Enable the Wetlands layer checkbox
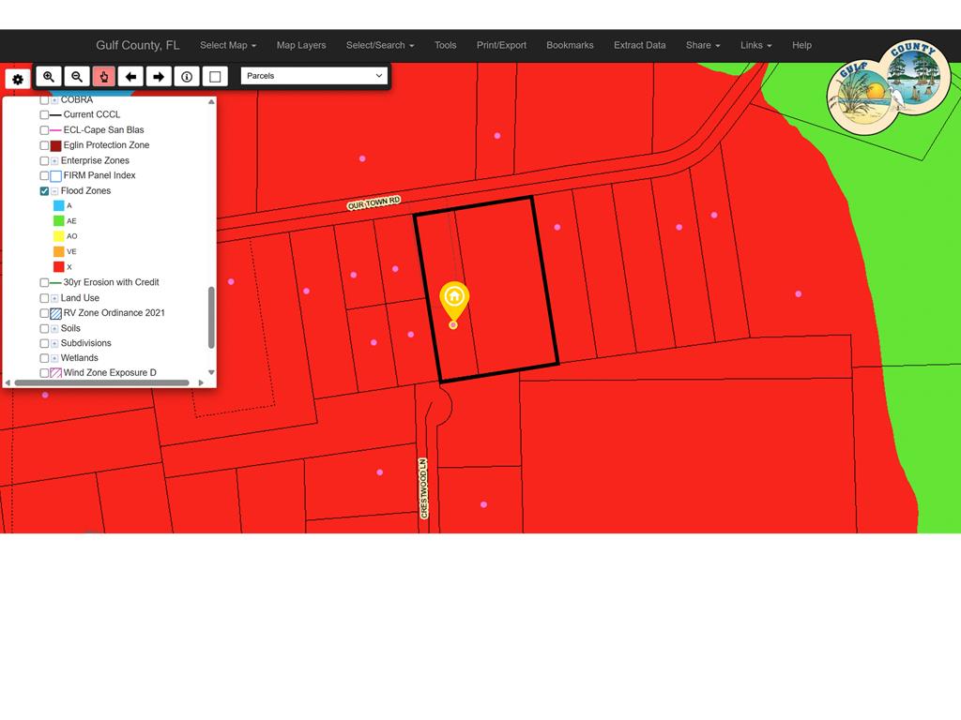This screenshot has width=961, height=720. click(44, 358)
